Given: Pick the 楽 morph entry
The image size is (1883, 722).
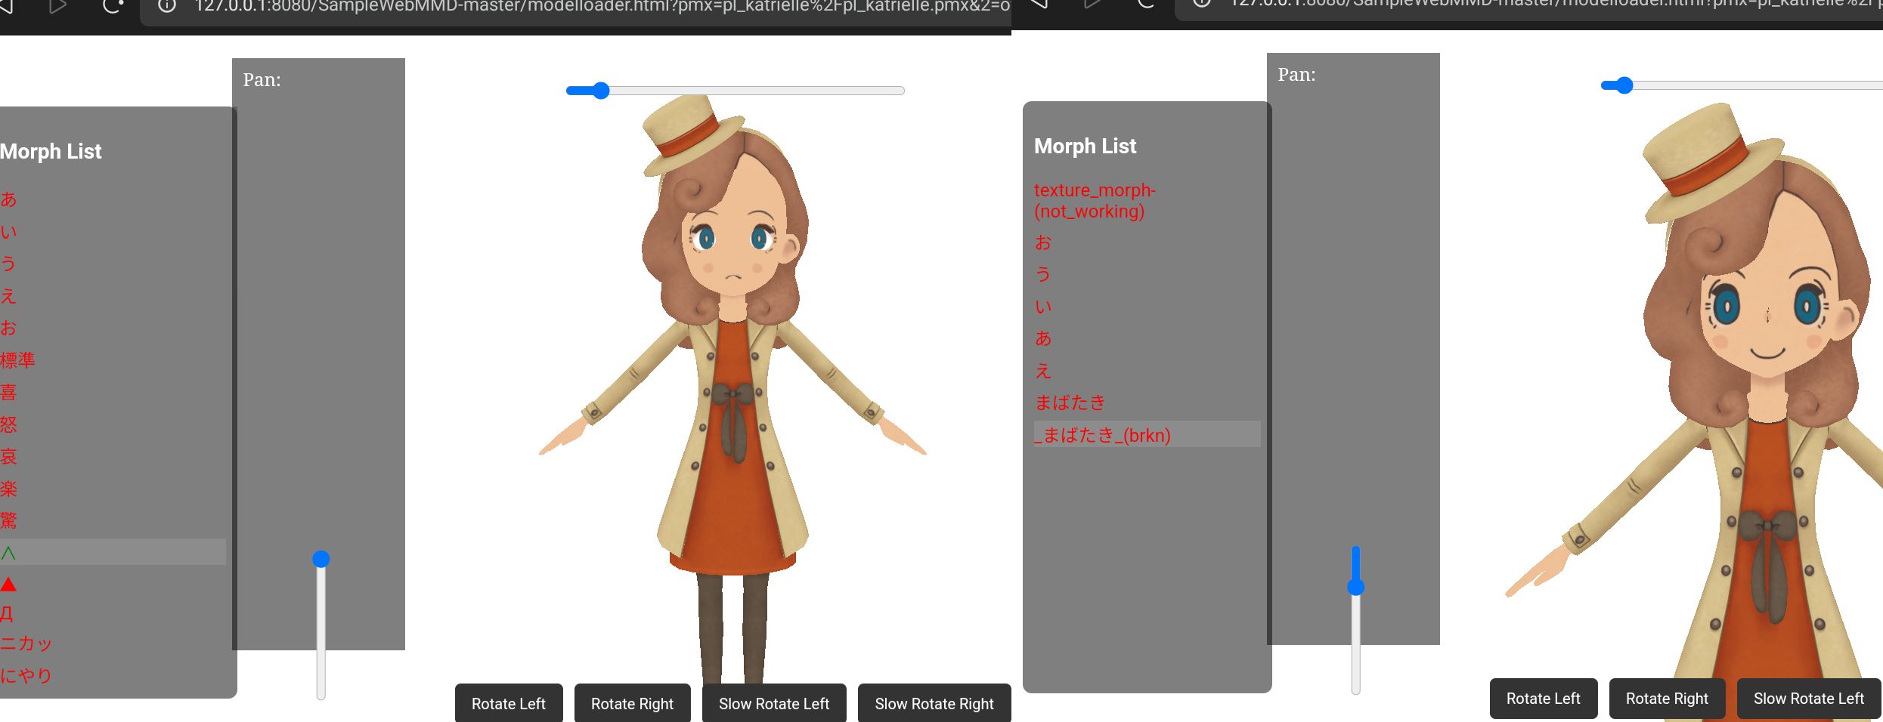Looking at the screenshot, I should (x=8, y=489).
